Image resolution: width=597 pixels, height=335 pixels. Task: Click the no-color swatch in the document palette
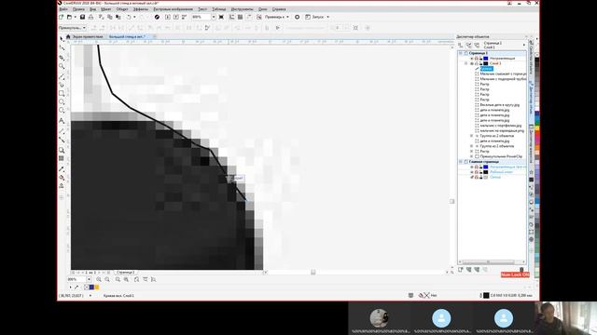click(x=87, y=288)
